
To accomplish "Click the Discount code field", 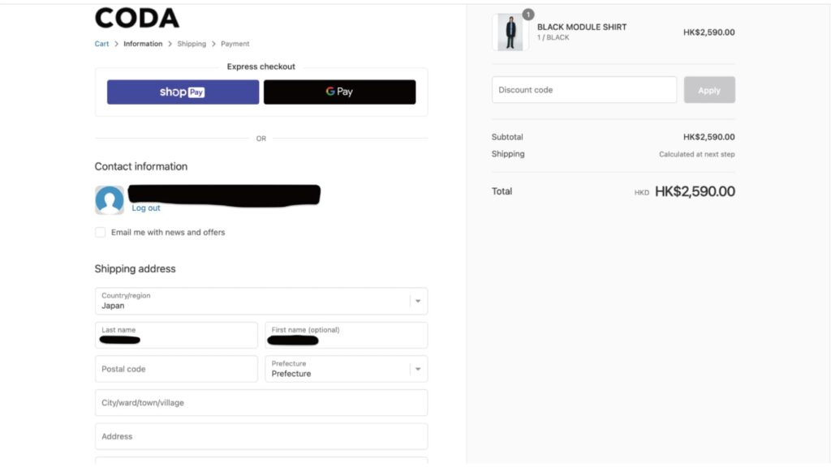I will tap(584, 90).
